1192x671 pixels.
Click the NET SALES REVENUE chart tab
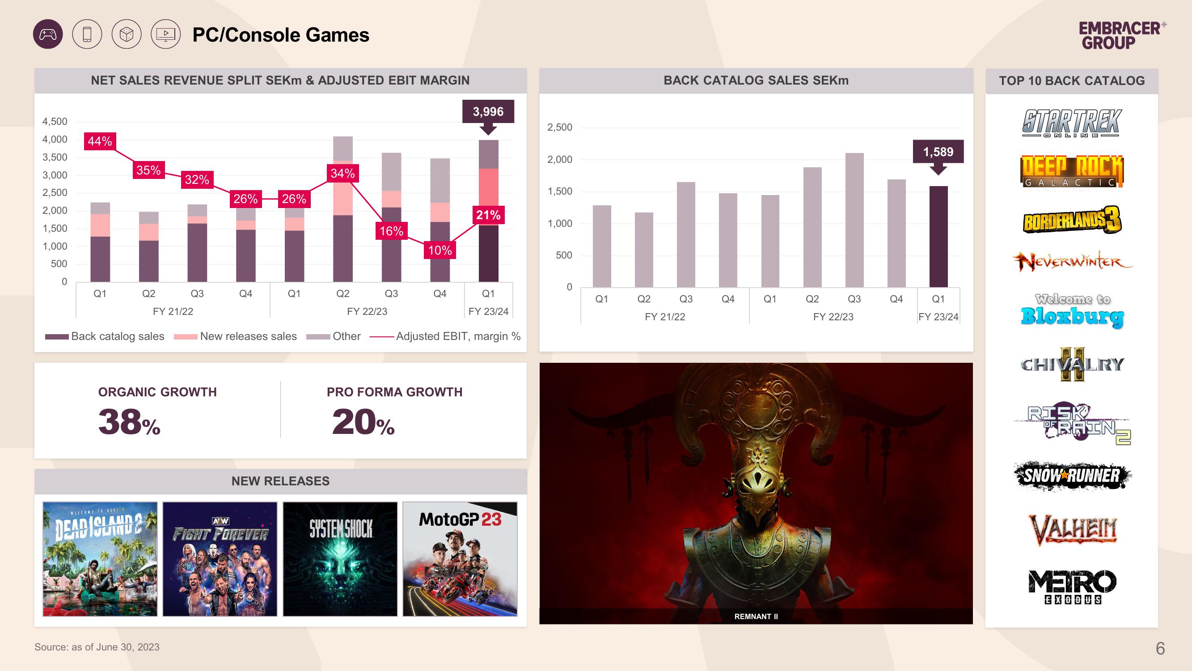282,80
